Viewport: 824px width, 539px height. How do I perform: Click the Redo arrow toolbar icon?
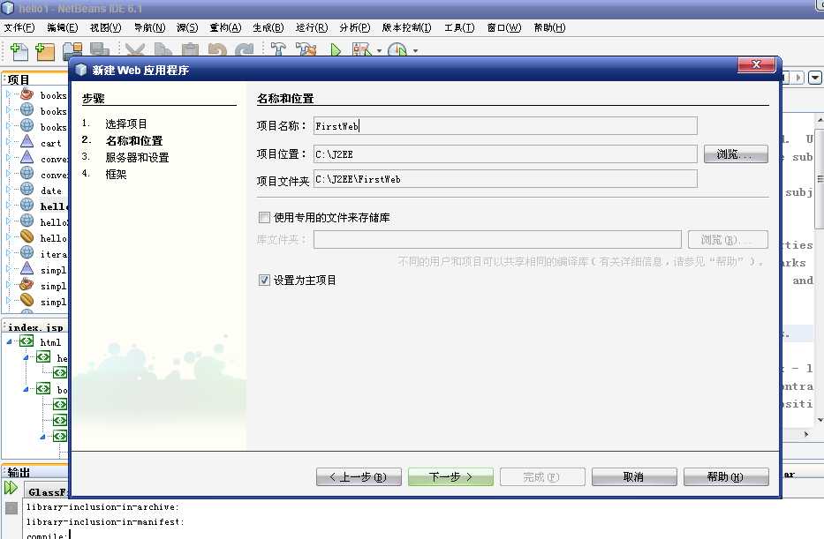click(244, 50)
